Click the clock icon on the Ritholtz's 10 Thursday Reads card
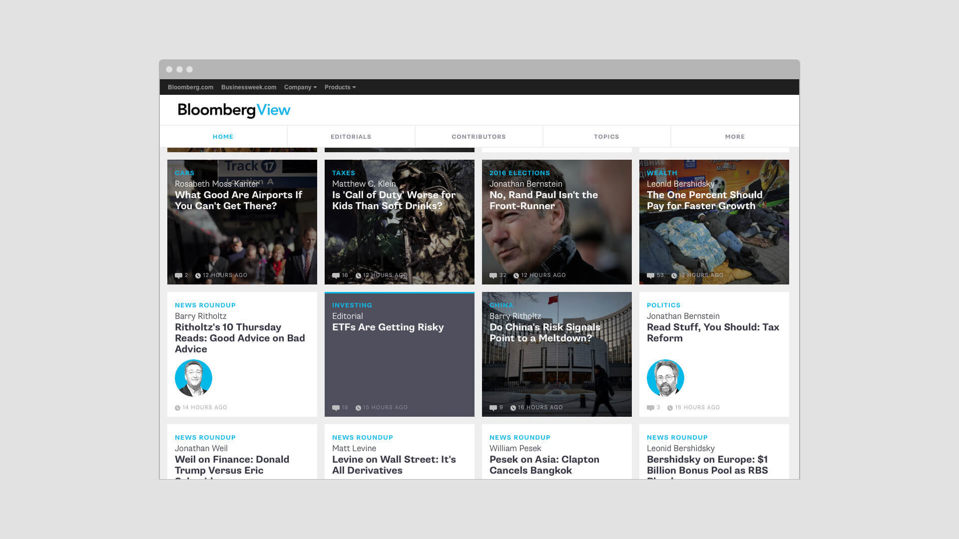The image size is (959, 539). [177, 408]
